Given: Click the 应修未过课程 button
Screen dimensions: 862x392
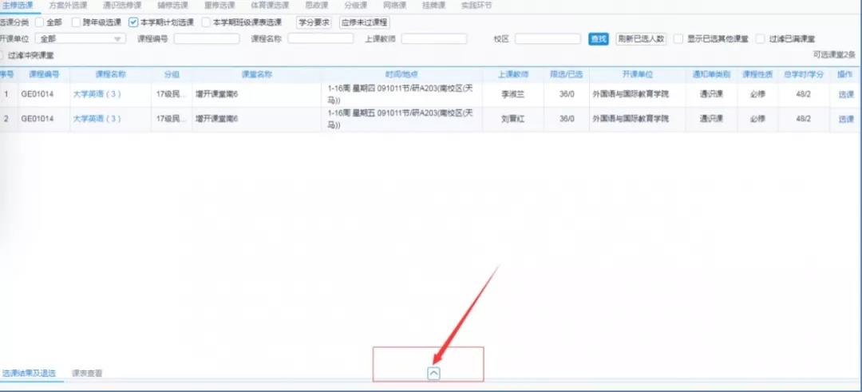Looking at the screenshot, I should (x=364, y=22).
